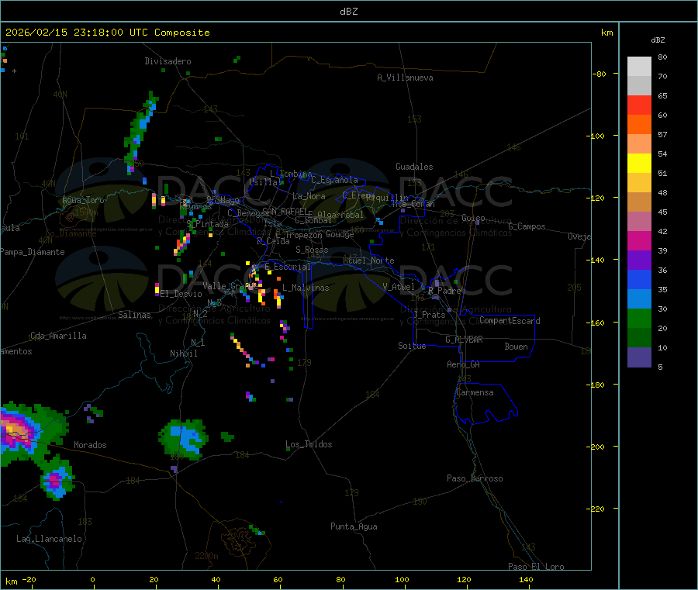The height and width of the screenshot is (590, 698).
Task: Click the G_Campos map label
Action: tap(527, 226)
